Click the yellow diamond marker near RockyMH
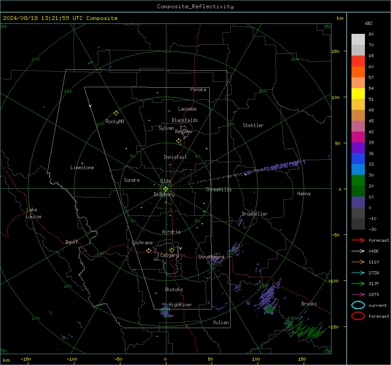Screen dimensions: 391x365 coord(116,113)
